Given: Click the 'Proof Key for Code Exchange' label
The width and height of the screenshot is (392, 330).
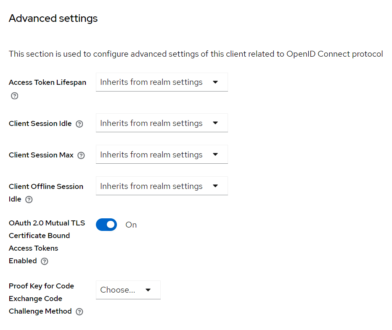Looking at the screenshot, I should (x=41, y=286).
